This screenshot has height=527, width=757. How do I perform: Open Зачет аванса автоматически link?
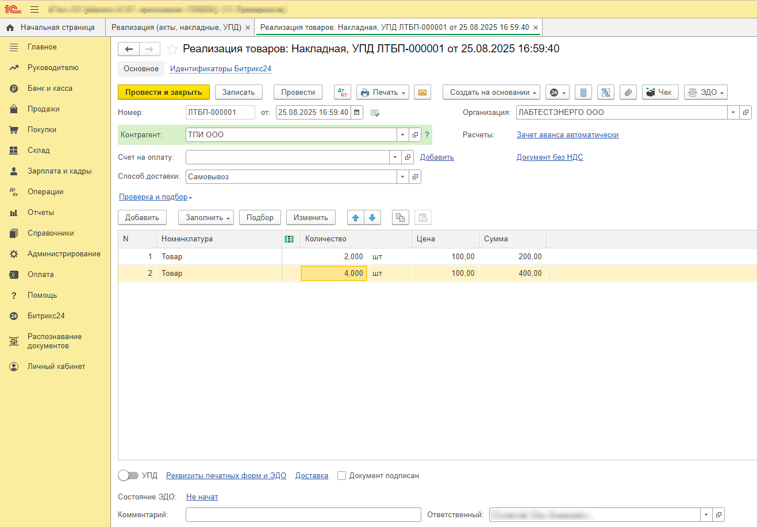click(x=567, y=135)
